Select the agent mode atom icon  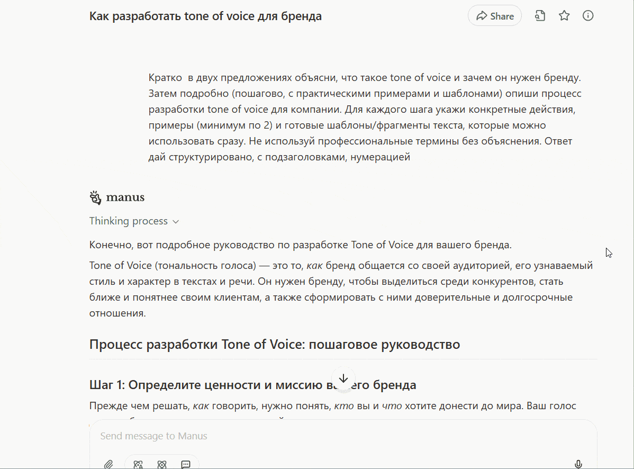[x=162, y=464]
